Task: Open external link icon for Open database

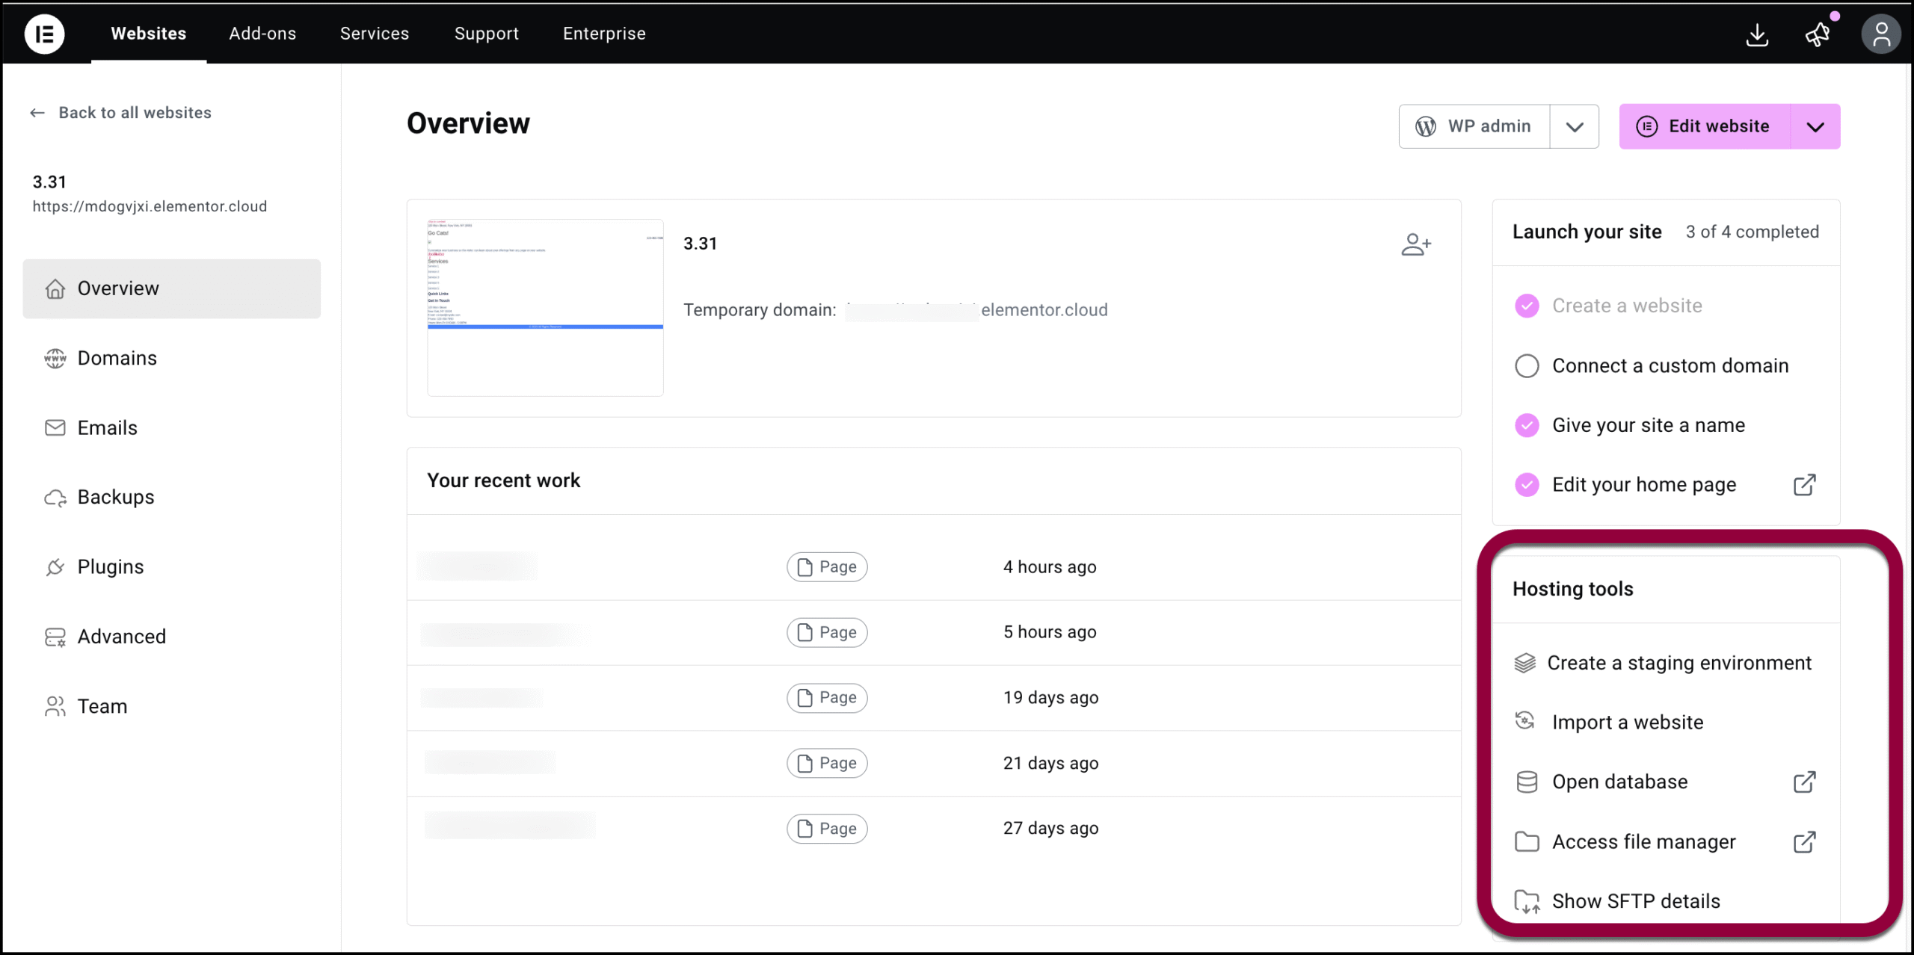Action: pos(1804,782)
